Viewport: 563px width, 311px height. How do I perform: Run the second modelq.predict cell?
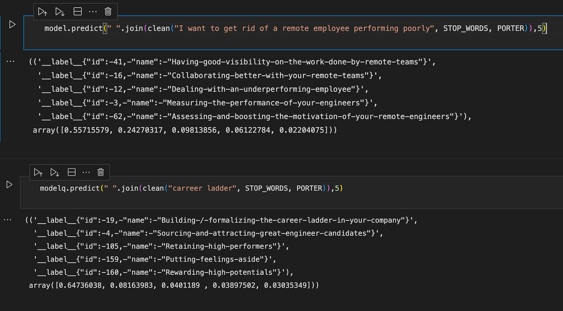pyautogui.click(x=9, y=185)
